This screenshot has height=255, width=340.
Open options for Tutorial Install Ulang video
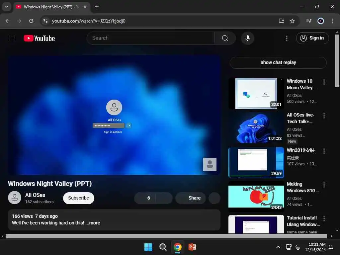point(324,219)
